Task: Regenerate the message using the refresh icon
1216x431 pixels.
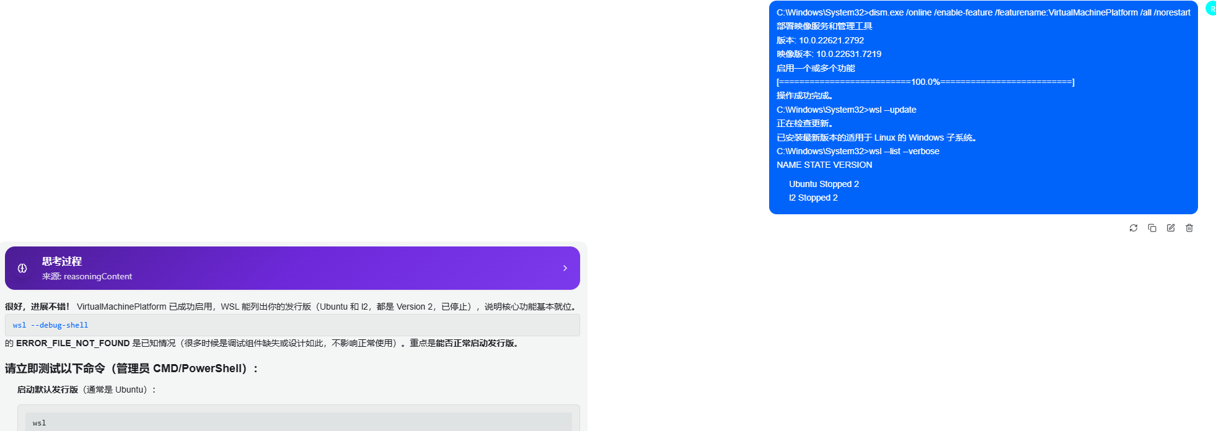Action: [x=1134, y=228]
